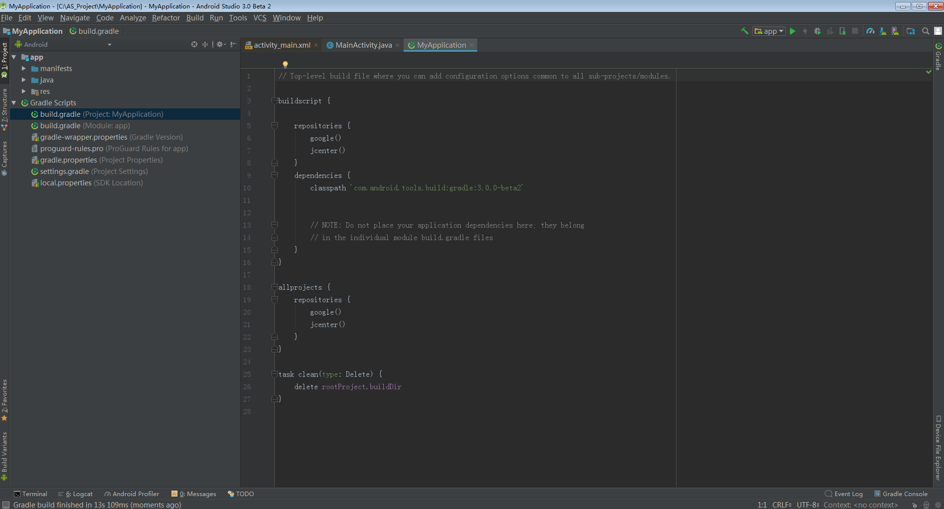Open Project Structure icon in toolbar

pos(911,31)
